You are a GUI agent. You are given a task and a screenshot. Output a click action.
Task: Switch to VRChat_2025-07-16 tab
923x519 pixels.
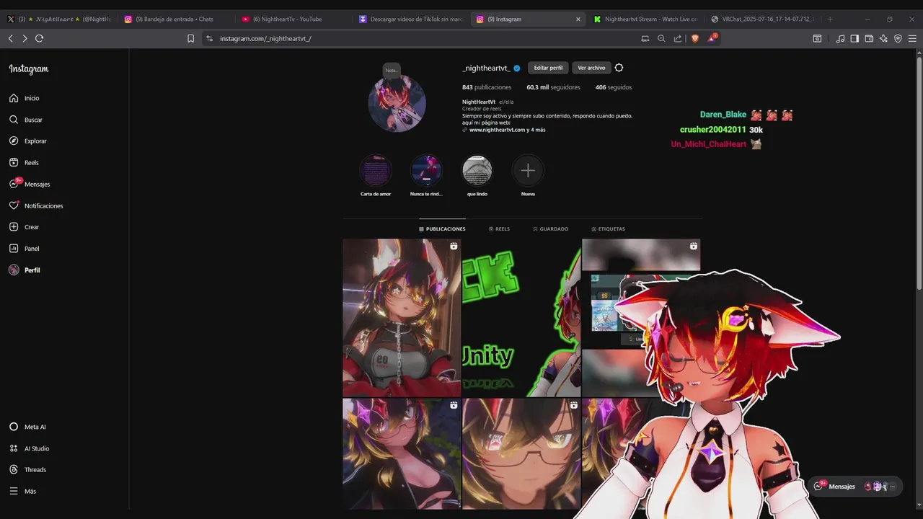pyautogui.click(x=763, y=19)
